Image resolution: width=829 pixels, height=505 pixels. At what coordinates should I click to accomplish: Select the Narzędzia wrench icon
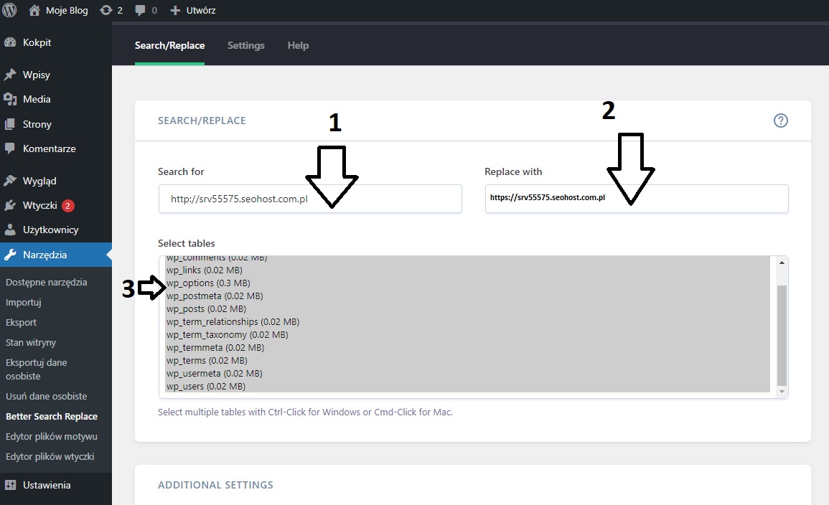click(13, 254)
